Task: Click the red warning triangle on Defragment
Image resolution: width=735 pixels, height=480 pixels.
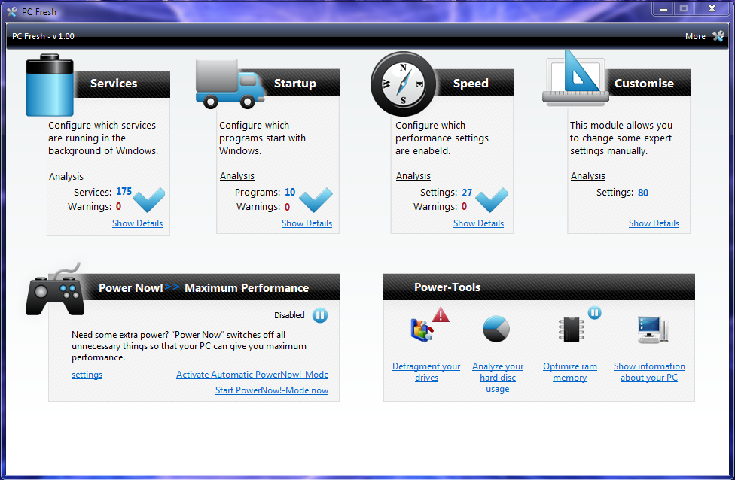Action: tap(441, 314)
